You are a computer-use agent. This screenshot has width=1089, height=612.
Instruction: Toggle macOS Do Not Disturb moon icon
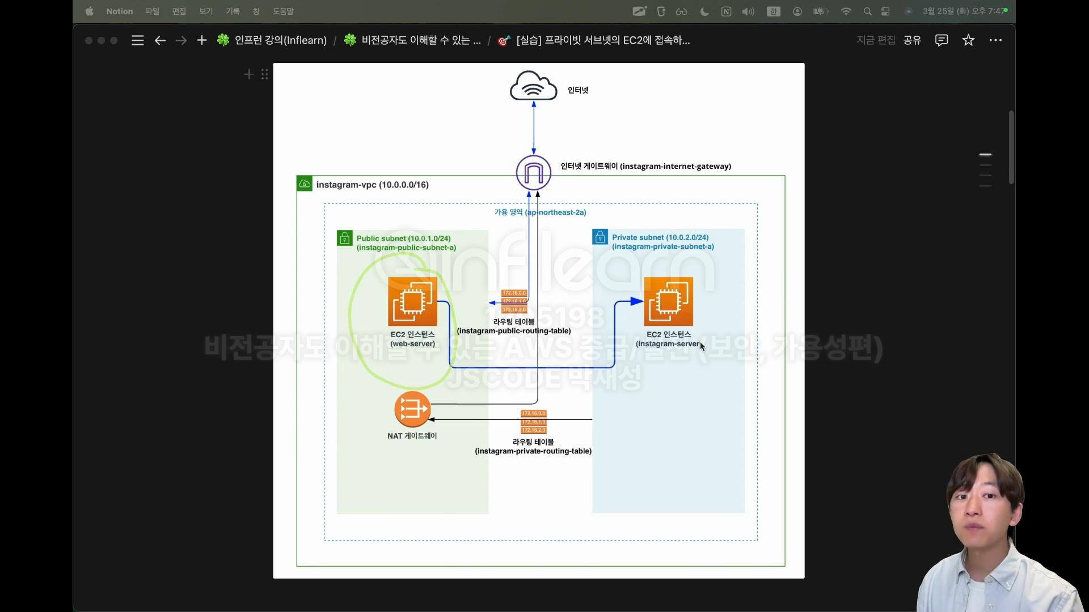704,11
